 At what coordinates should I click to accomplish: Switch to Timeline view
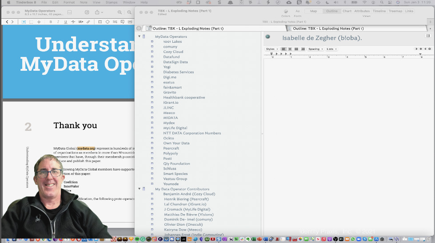379,11
